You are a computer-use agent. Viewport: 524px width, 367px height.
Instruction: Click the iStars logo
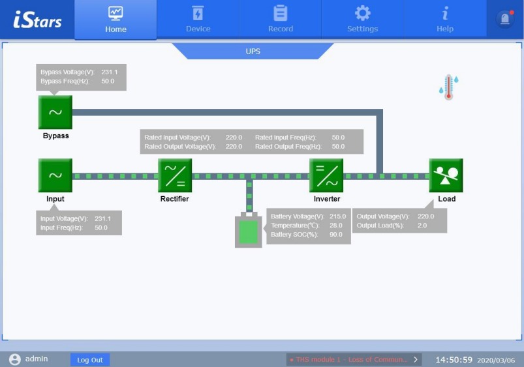click(37, 20)
